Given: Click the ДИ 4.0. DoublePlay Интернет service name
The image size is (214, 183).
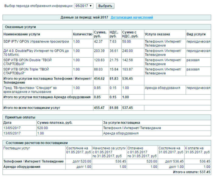Looking at the screenshot, I should [36, 53].
